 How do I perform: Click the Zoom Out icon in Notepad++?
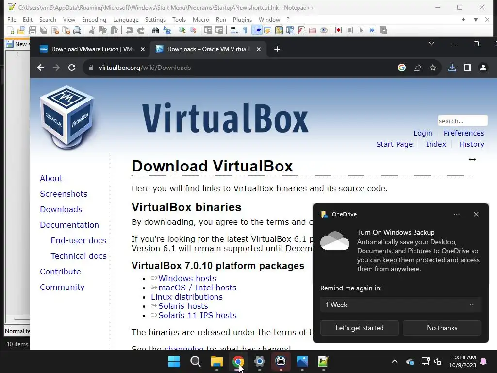(193, 30)
